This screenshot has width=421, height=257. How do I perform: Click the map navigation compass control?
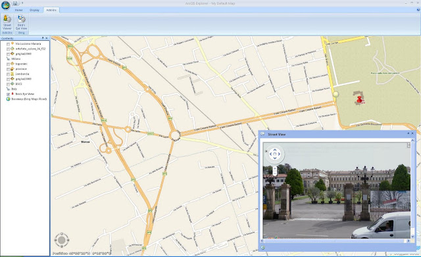pyautogui.click(x=62, y=240)
